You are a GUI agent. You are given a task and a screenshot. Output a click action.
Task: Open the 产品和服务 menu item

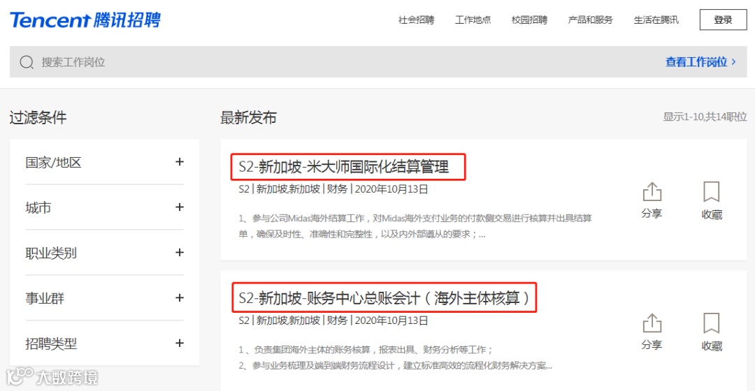[590, 20]
